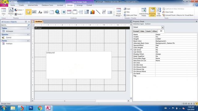Click the search magnifier in navigation pane
Screen dimensions: 198x111
pos(29,25)
